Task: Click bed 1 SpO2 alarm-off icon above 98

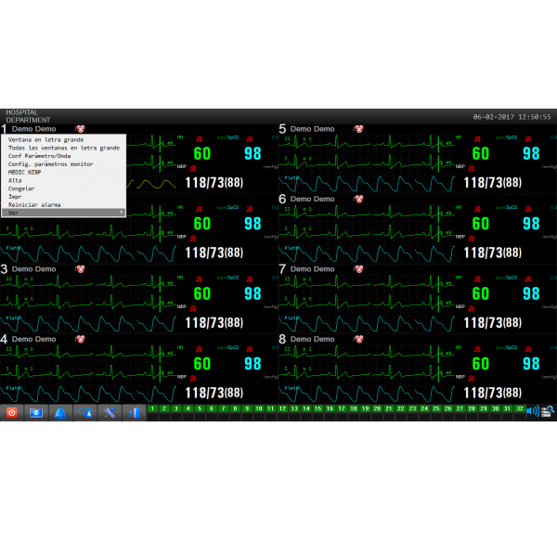Action: [250, 139]
